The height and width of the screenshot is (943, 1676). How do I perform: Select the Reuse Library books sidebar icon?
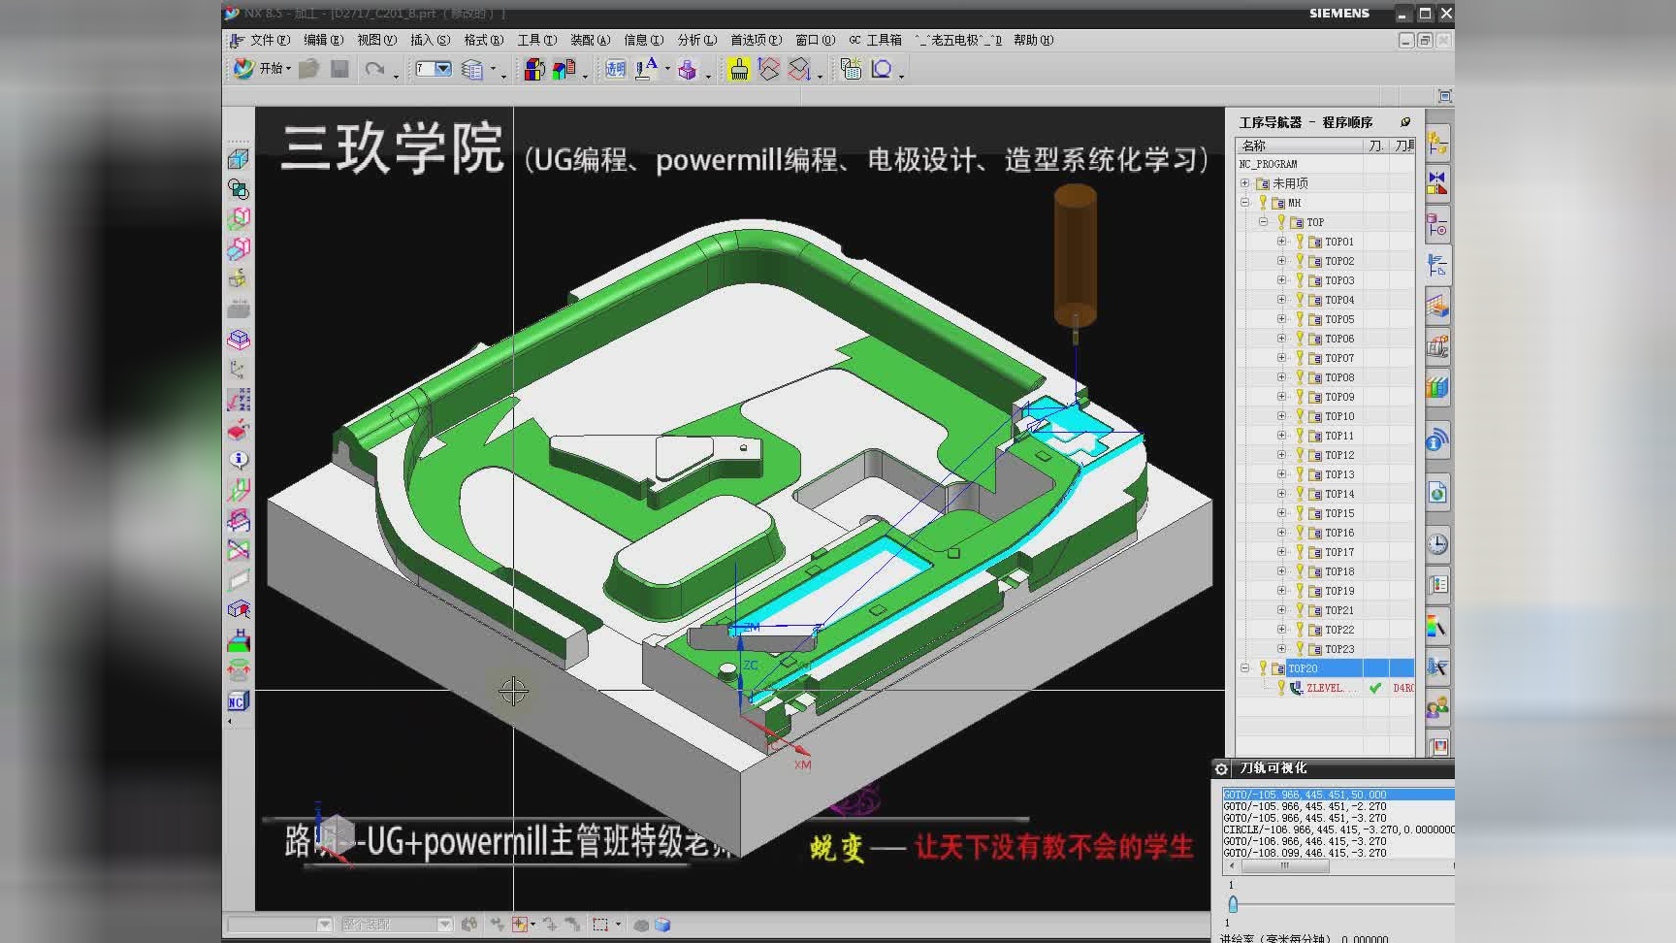click(1437, 388)
